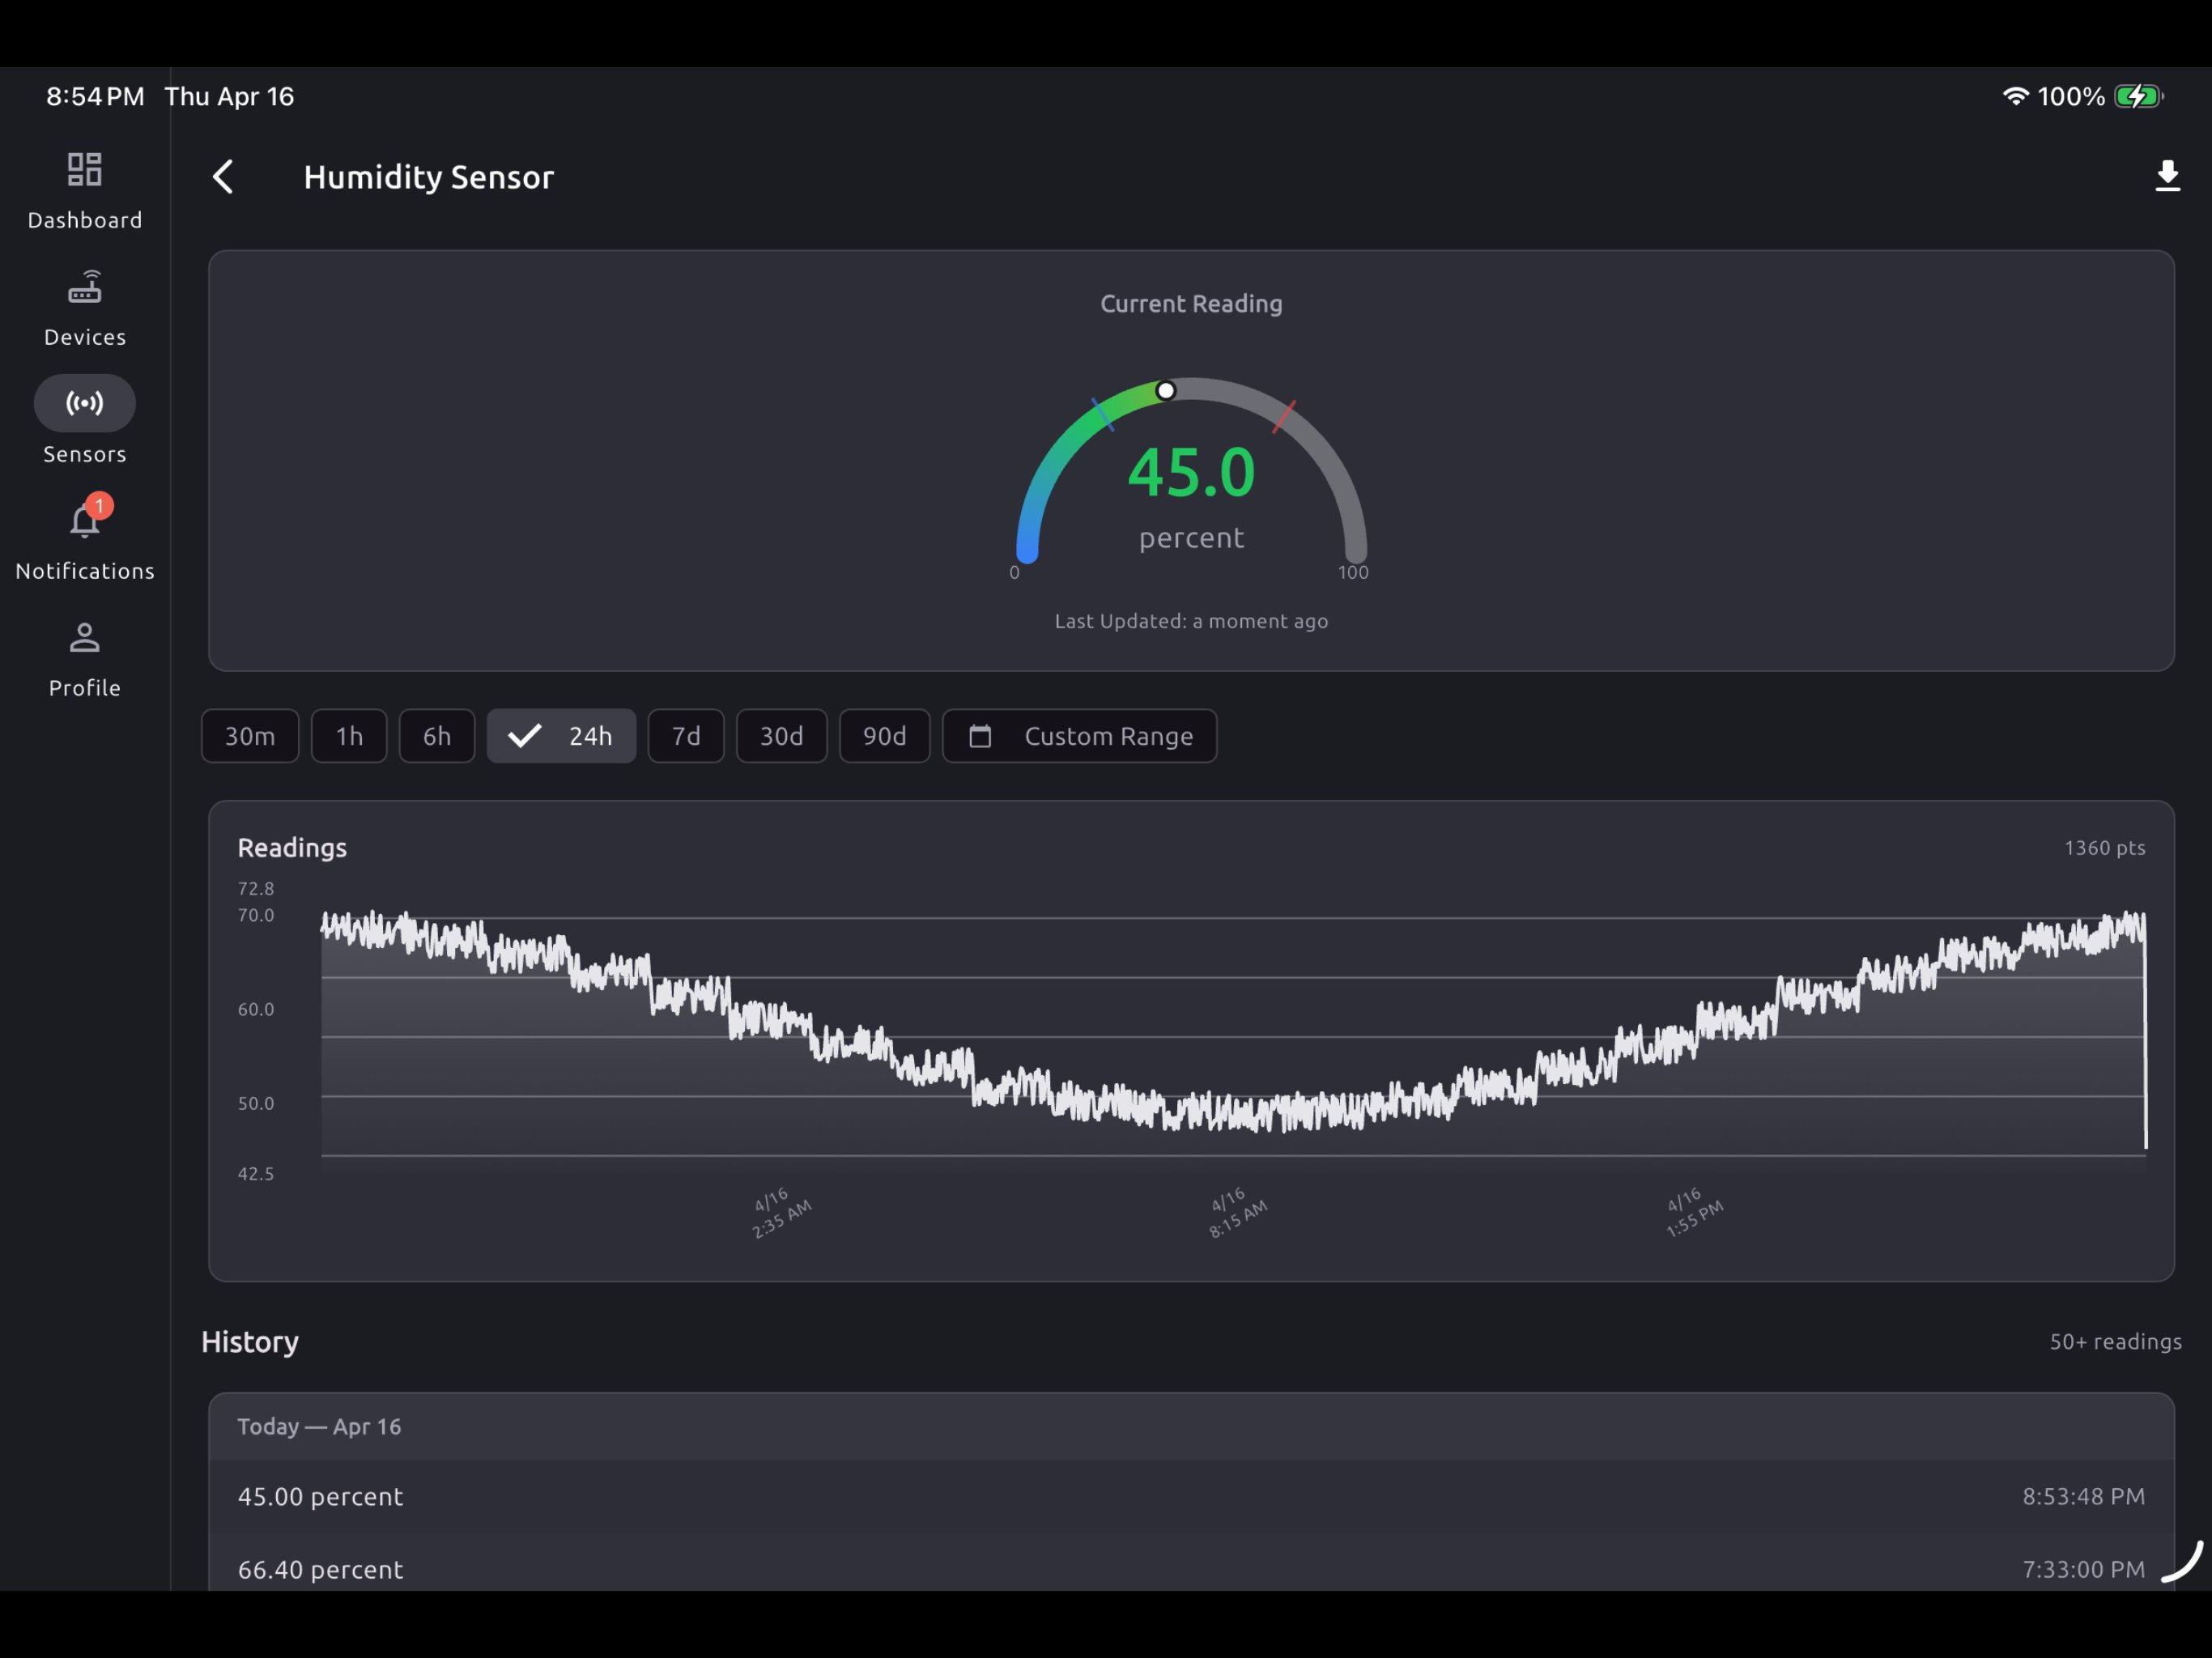Tap the Thu Apr 16 status date
Image resolution: width=2212 pixels, height=1658 pixels.
229,96
